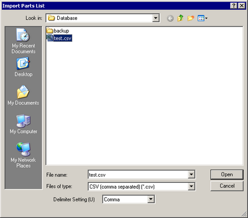248x218 pixels.
Task: Open My Recent Documents shortcut
Action: point(23,41)
